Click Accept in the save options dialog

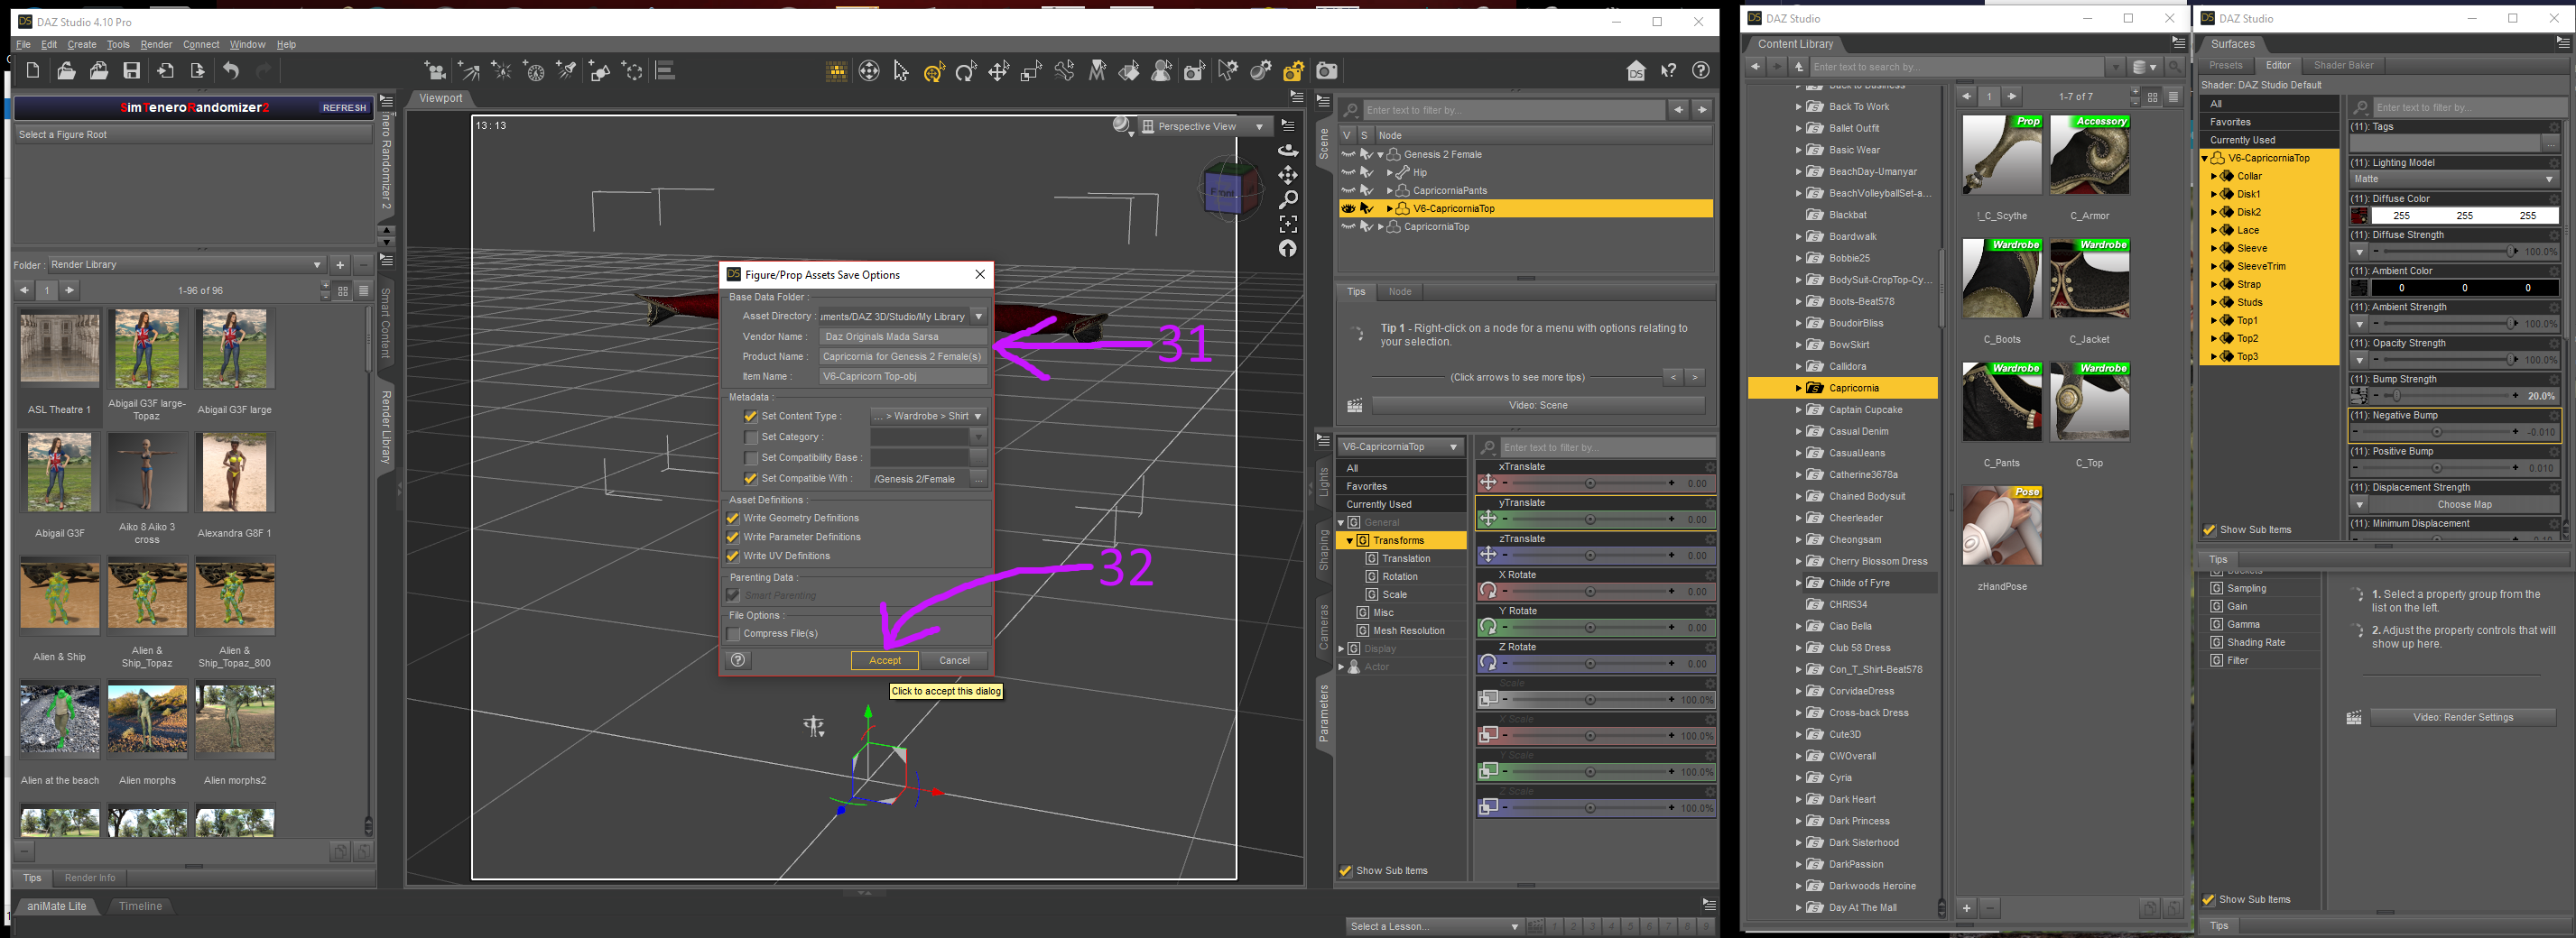[x=884, y=660]
